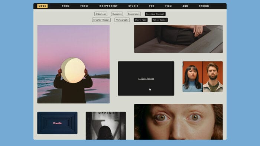Select the Graphic Design filter tag
260x146 pixels.
101,20
